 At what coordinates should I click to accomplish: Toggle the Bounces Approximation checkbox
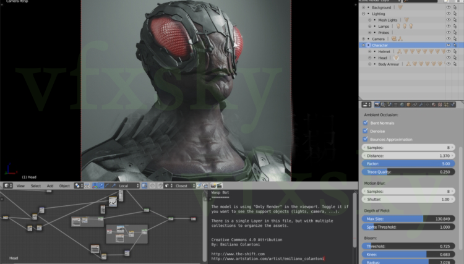[x=366, y=139]
